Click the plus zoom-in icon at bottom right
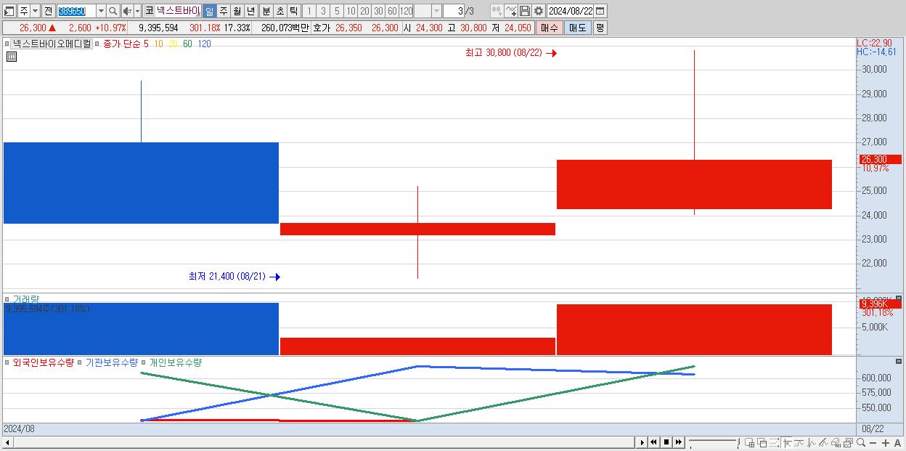 click(886, 442)
